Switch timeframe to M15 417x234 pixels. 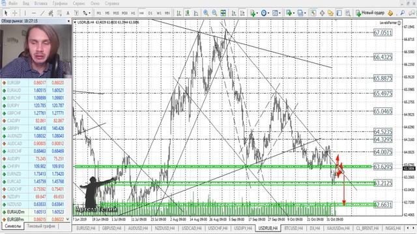[x=116, y=13]
